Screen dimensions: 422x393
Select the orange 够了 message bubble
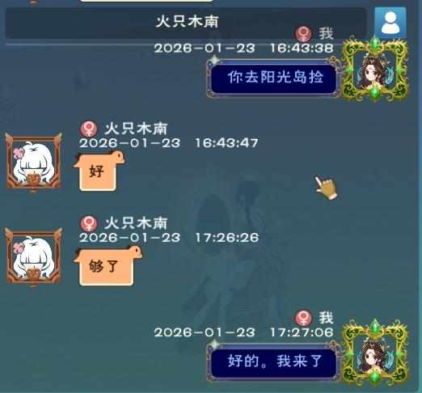[108, 266]
